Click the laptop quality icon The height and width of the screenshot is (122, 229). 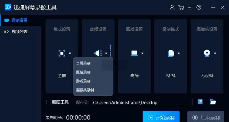(x=134, y=53)
